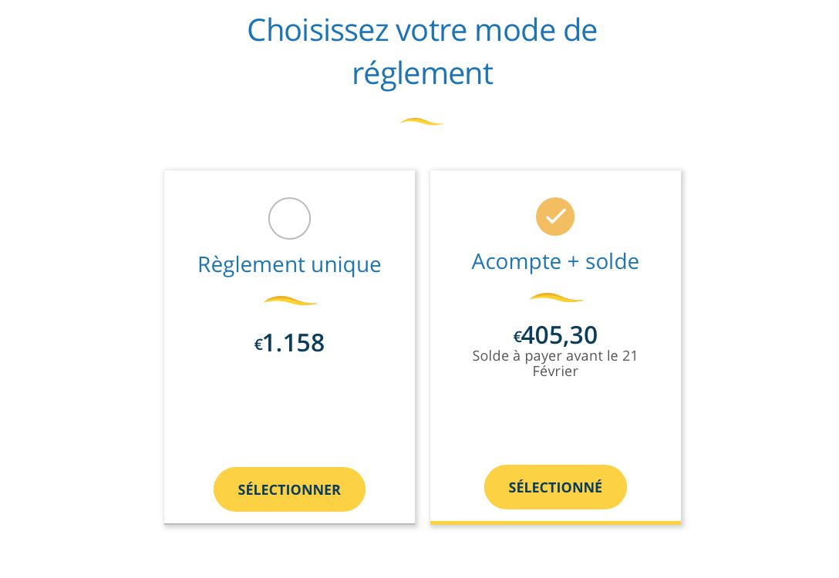Viewport: 839px width, 578px height.
Task: Click the Règlement unique card title
Action: [x=289, y=264]
